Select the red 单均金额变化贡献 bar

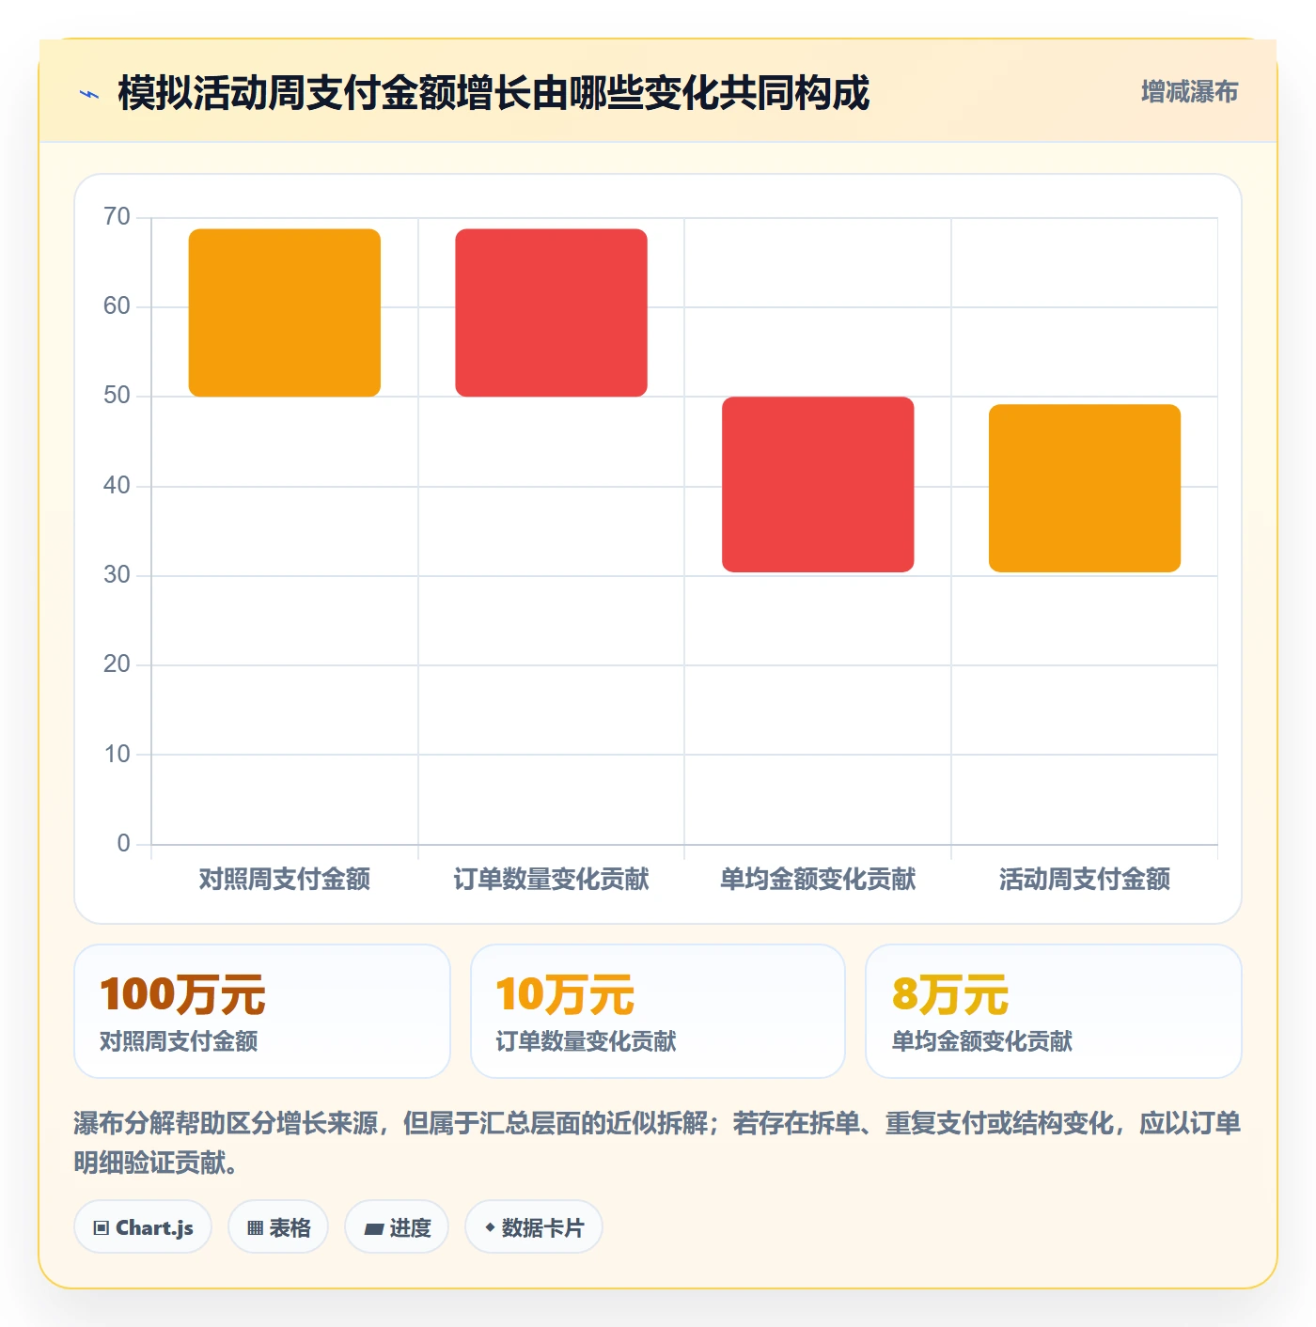[818, 484]
